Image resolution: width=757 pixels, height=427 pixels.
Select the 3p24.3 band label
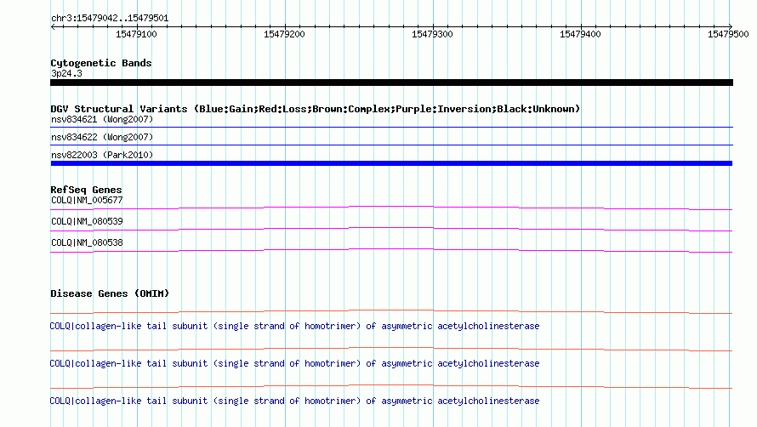66,73
